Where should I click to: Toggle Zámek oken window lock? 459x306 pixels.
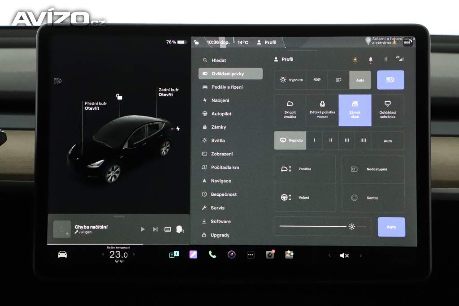click(355, 110)
